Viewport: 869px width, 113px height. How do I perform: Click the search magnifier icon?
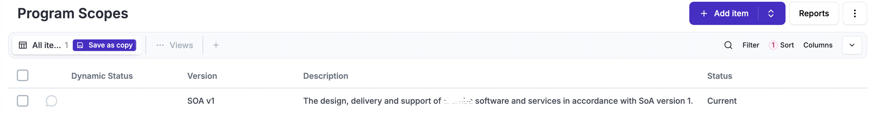pos(728,45)
